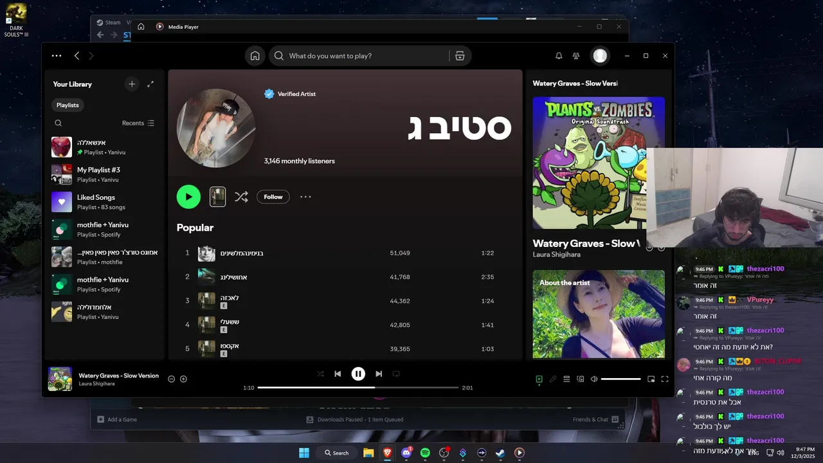Create a new playlist with plus button
Viewport: 823px width, 463px height.
coord(132,84)
